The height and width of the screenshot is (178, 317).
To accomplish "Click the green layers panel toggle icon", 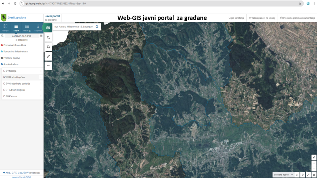I will tap(48, 28).
